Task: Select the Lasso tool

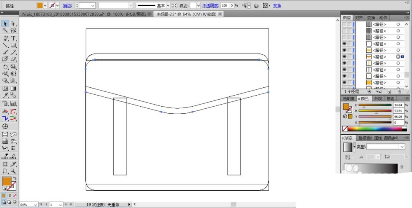Action: pos(13,31)
